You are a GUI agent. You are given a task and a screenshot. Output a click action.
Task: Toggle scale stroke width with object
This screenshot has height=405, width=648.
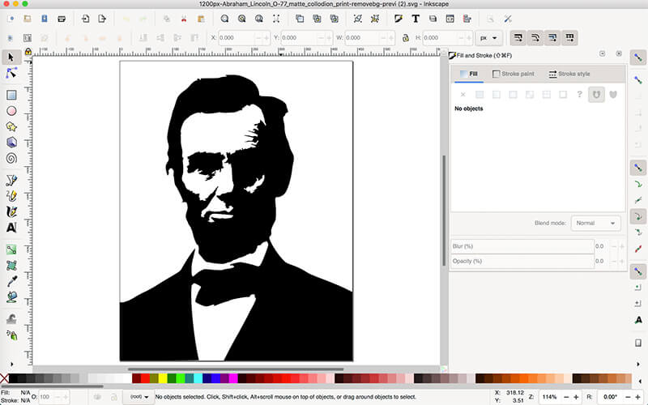518,37
